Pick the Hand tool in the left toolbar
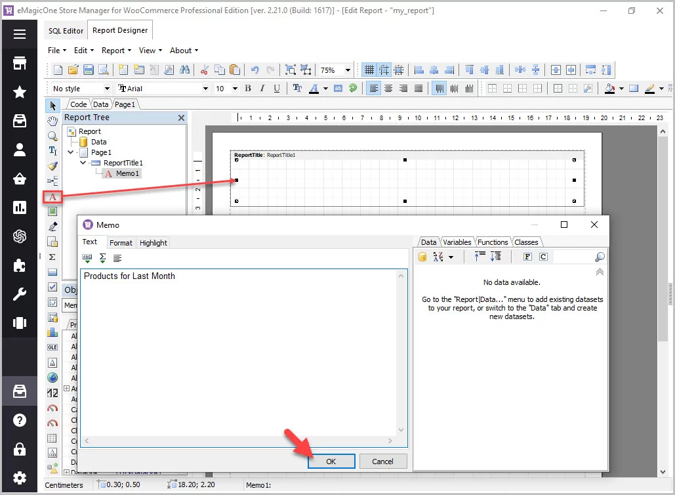The height and width of the screenshot is (495, 675). click(x=52, y=121)
